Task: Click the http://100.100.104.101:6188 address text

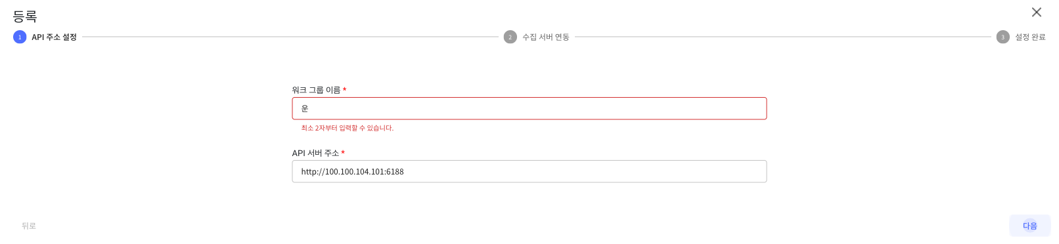Action: [352, 171]
